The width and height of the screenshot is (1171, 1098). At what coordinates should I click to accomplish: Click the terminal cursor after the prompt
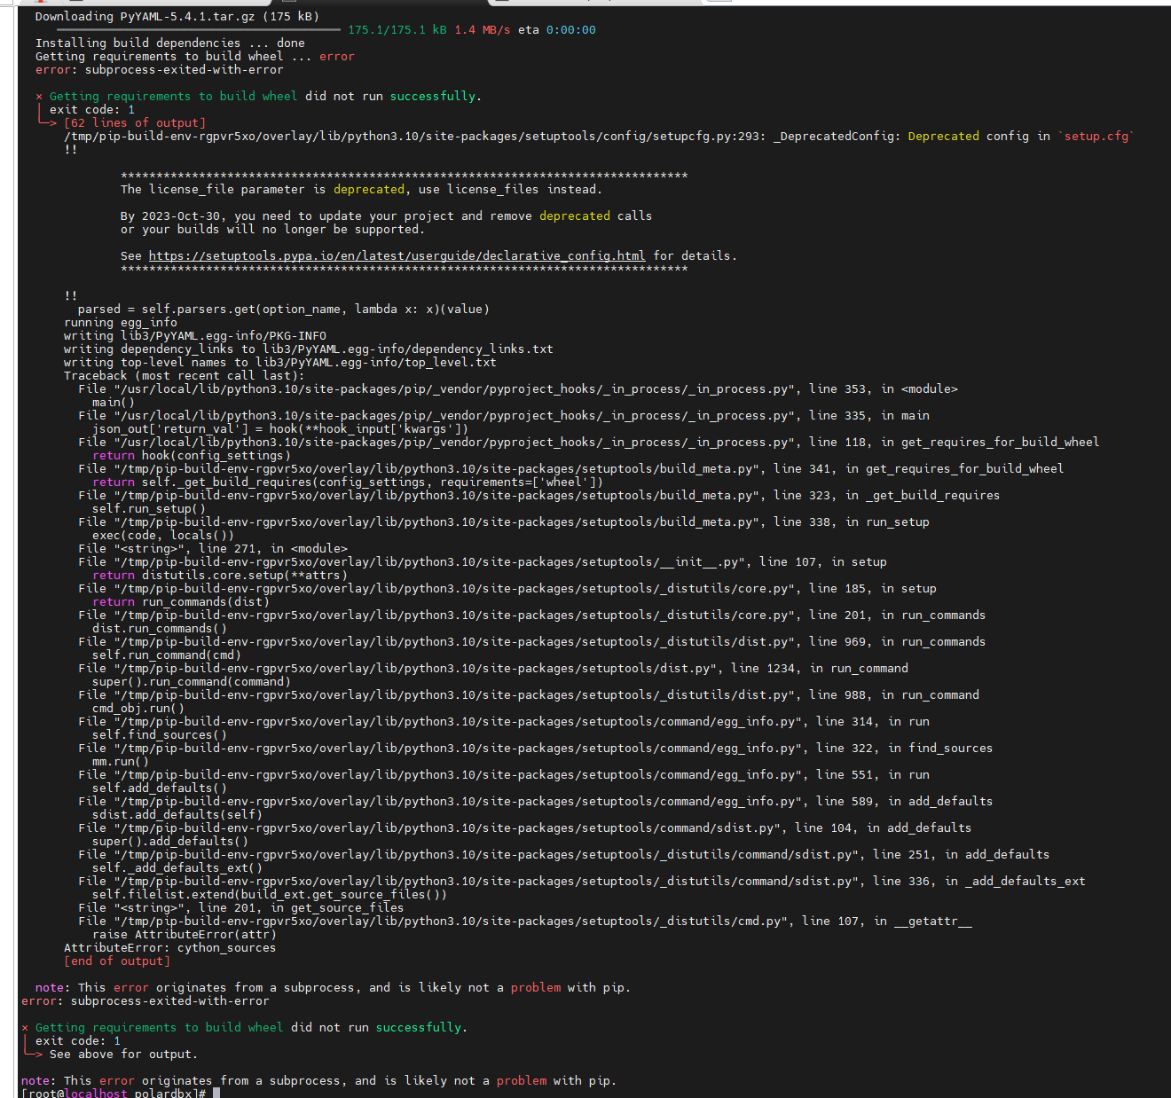click(x=216, y=1093)
